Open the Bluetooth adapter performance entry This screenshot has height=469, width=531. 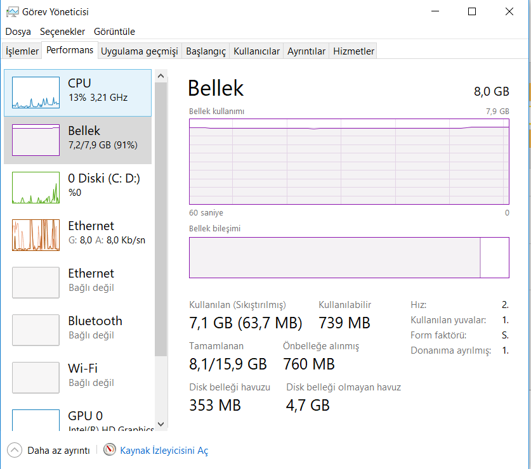click(36, 330)
